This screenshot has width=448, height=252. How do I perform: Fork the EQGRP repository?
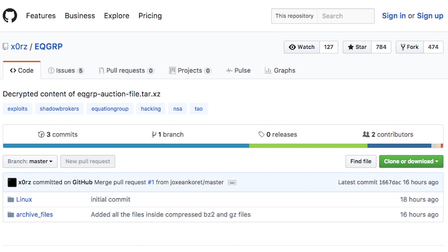(410, 47)
